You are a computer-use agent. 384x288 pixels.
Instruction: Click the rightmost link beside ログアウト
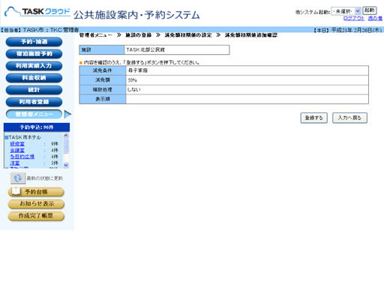pos(375,18)
